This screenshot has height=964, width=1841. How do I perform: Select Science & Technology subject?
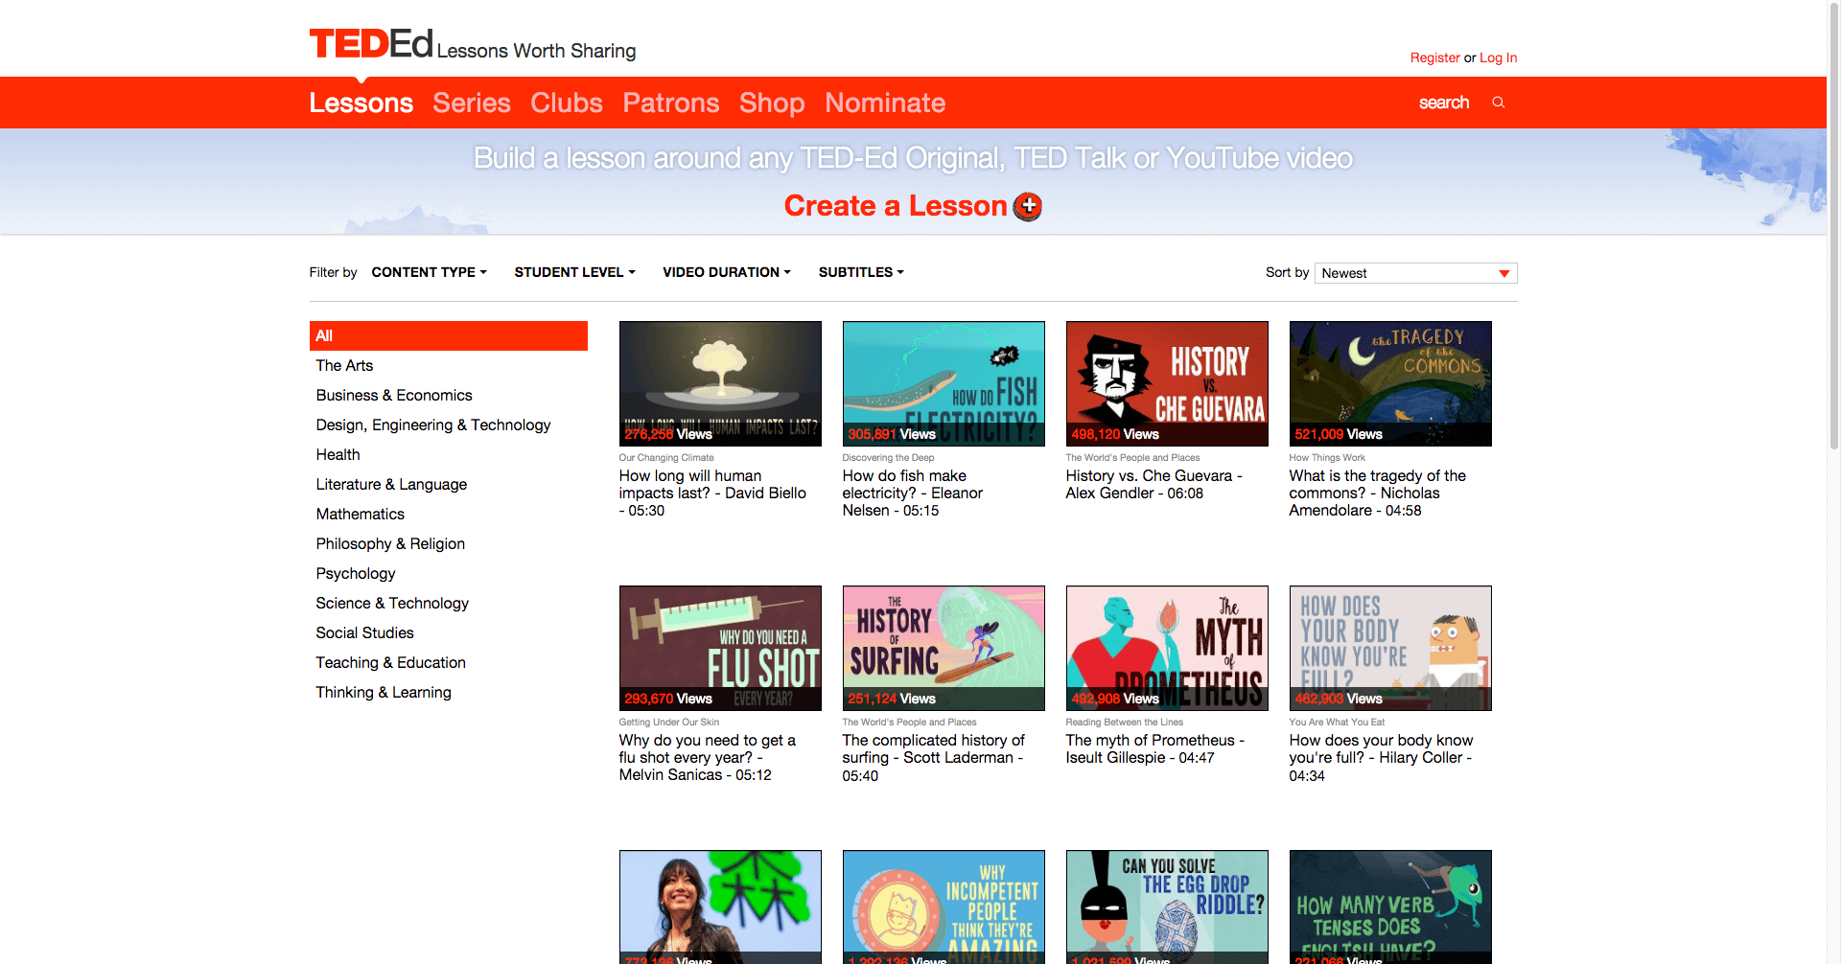(x=392, y=603)
